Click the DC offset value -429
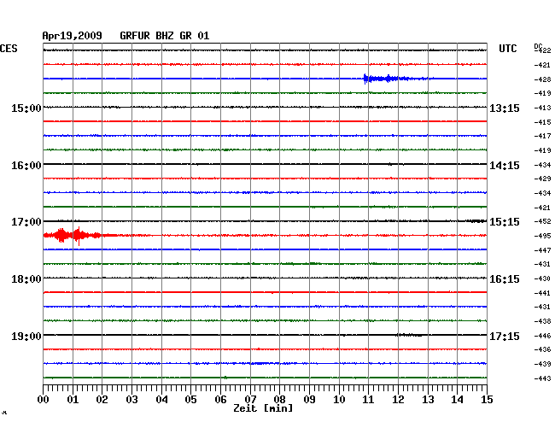The image size is (555, 422). (x=542, y=179)
